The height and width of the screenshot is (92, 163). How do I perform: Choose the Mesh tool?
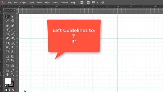[x=7, y=56]
